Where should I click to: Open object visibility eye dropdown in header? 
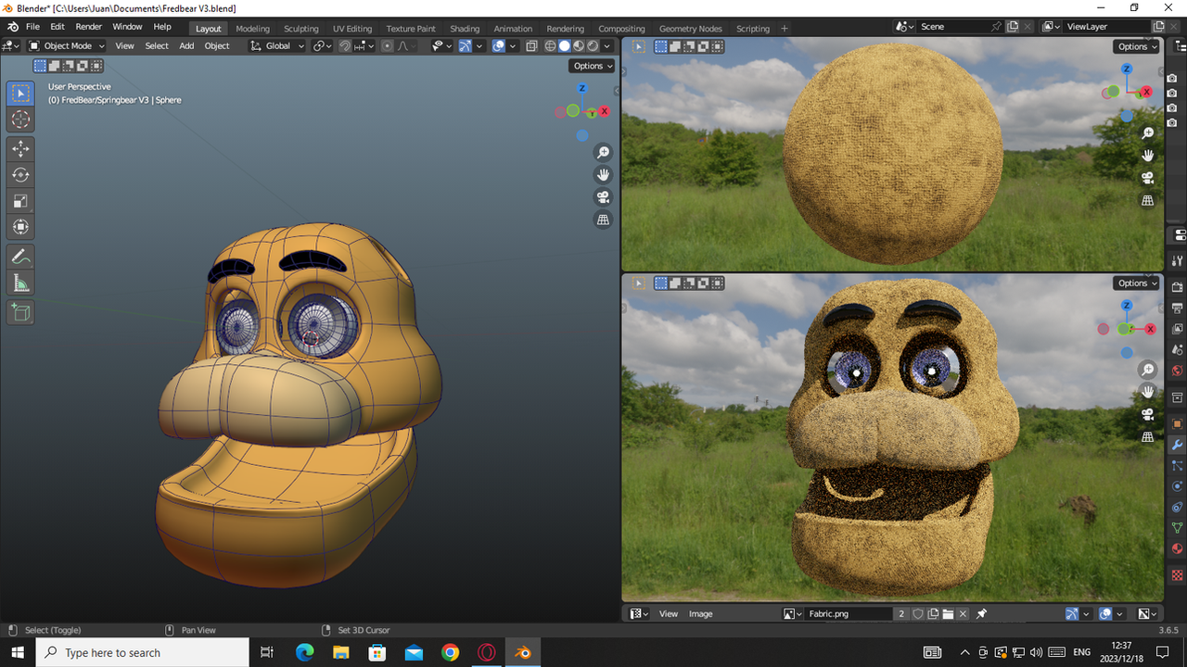coord(441,45)
